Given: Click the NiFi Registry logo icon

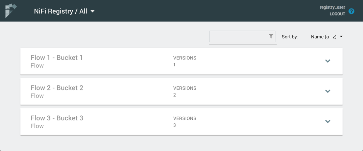Looking at the screenshot, I should [x=11, y=11].
